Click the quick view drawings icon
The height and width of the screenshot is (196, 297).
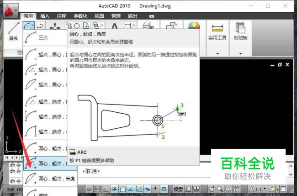click(196, 189)
